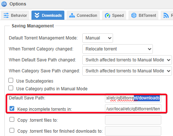The image size is (173, 136).
Task: Click the Connection network icon
Action: point(72,15)
